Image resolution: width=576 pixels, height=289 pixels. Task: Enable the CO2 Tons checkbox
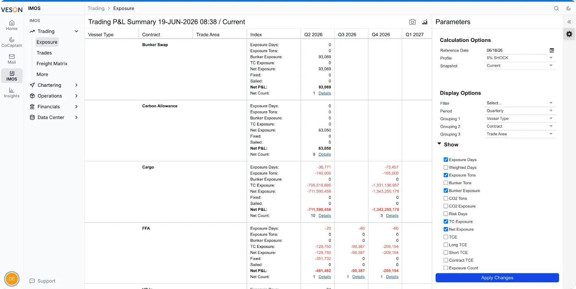(x=446, y=198)
